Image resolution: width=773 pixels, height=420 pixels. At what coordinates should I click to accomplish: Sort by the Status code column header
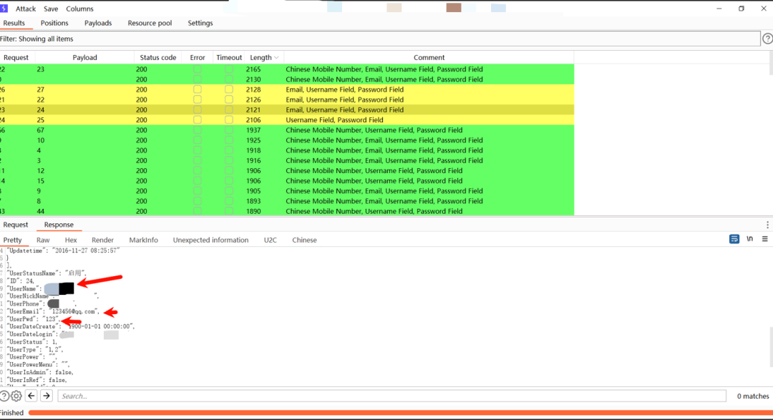point(157,58)
